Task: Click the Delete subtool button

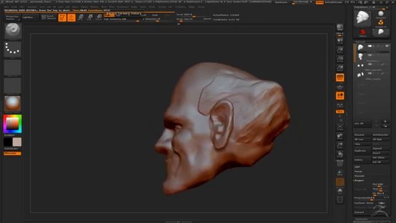Action: [363, 160]
